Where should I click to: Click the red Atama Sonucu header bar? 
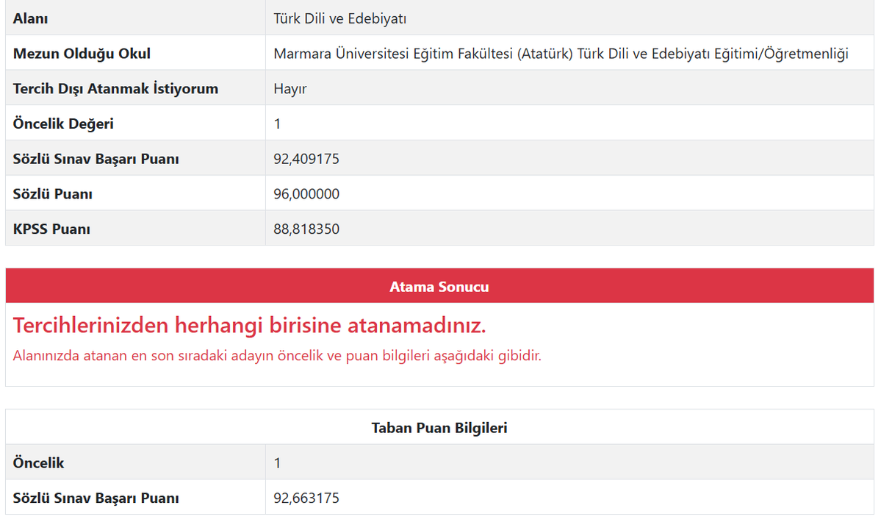coord(439,287)
